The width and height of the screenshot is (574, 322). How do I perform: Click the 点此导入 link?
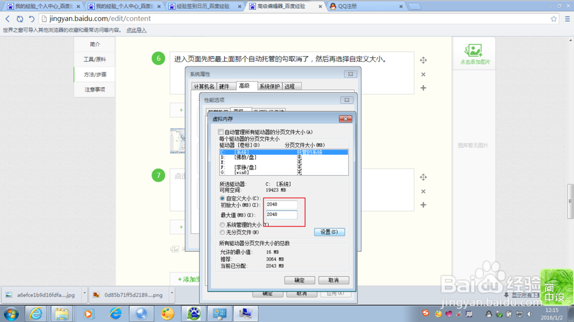[x=136, y=30]
